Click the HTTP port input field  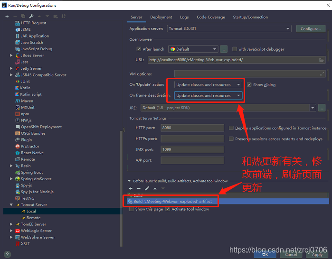tap(192, 128)
